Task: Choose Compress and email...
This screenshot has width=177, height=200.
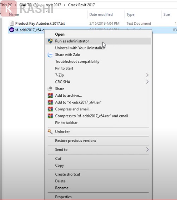Action: click(x=73, y=109)
